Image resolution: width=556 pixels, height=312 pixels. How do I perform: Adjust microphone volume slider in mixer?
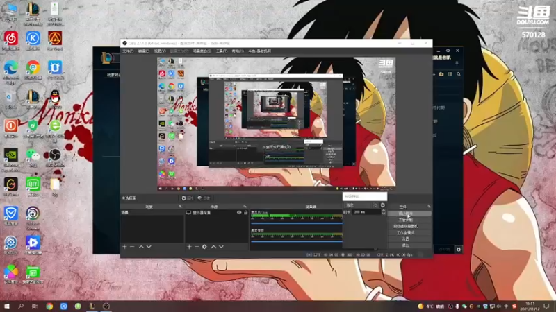[297, 223]
